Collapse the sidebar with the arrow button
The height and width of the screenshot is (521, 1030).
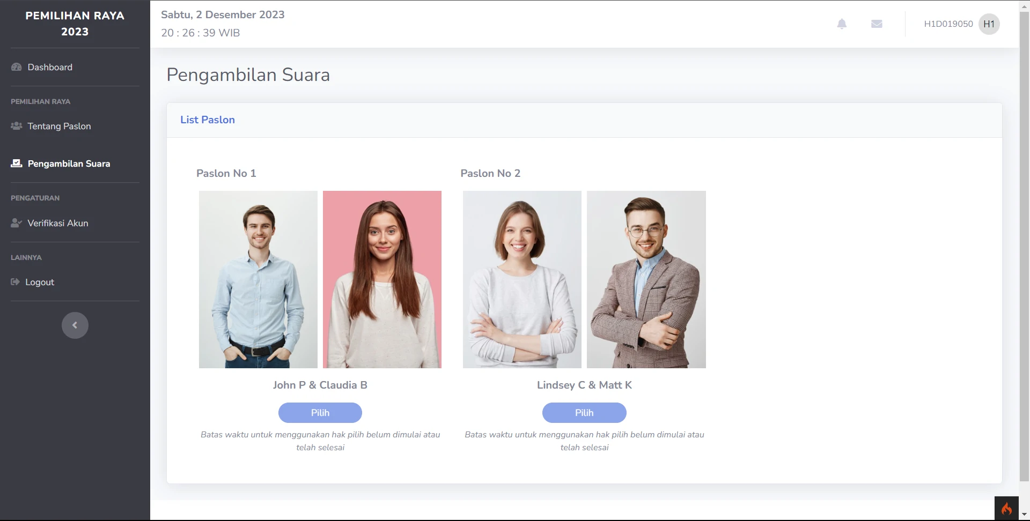click(x=75, y=325)
